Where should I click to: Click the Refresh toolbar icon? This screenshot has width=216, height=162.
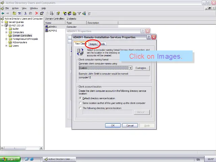coord(47,13)
